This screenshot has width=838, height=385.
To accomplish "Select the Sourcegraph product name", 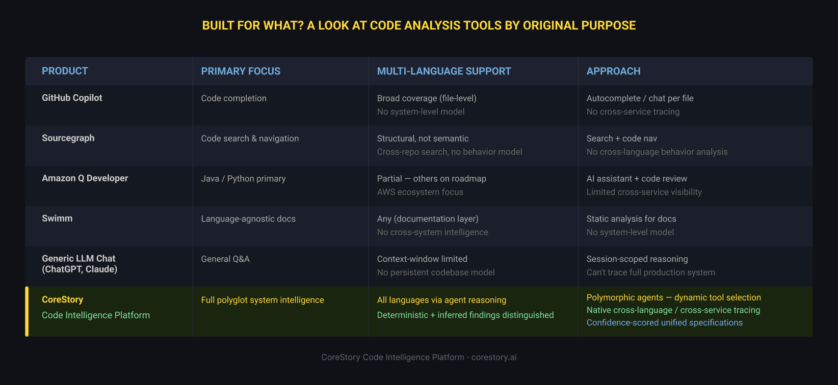I will point(68,138).
